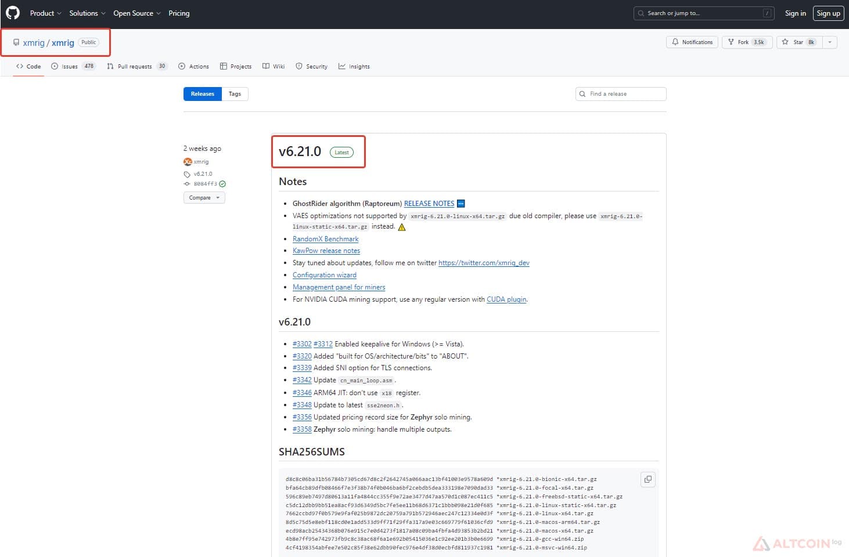Open the Product menu
The height and width of the screenshot is (557, 849).
pyautogui.click(x=45, y=13)
